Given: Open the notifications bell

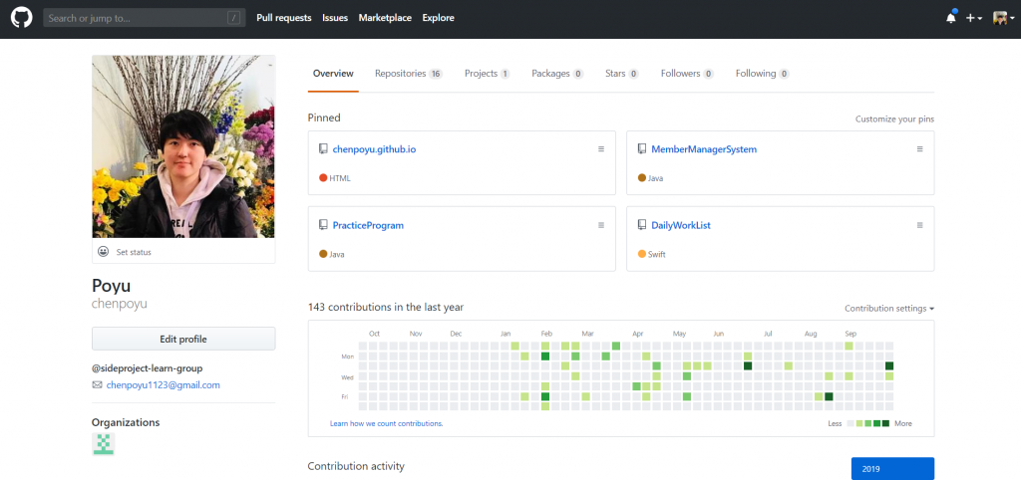Looking at the screenshot, I should point(950,18).
